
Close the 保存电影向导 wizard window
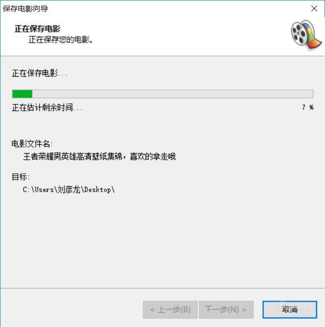pos(314,8)
